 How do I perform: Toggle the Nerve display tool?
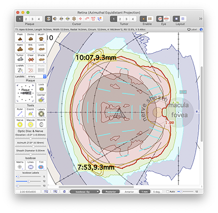click(x=20, y=123)
